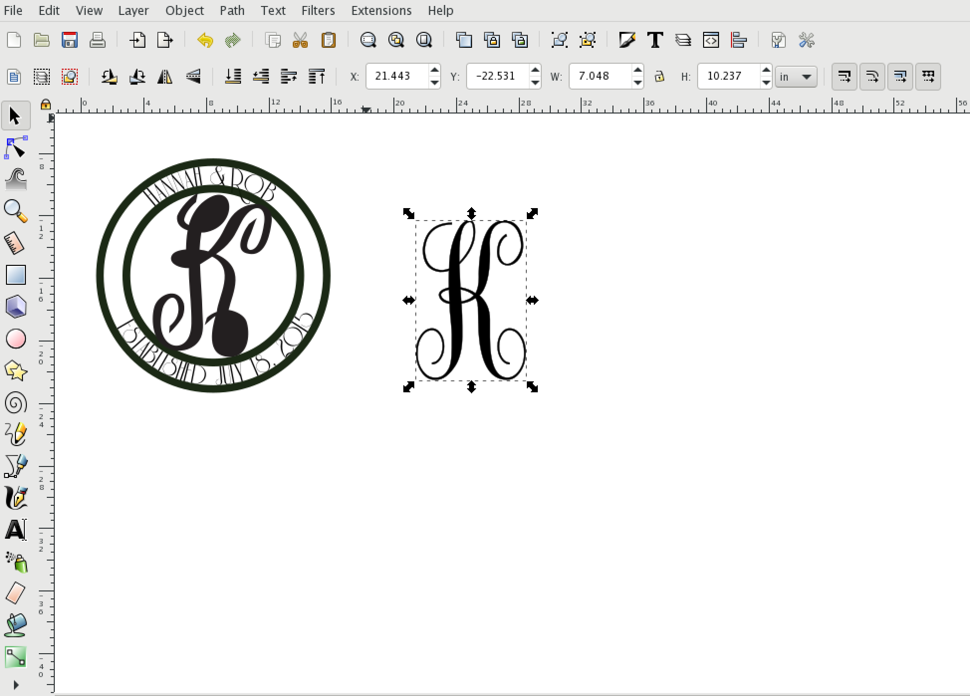The height and width of the screenshot is (696, 970).
Task: Select the Text tool in the toolbox
Action: pos(15,529)
